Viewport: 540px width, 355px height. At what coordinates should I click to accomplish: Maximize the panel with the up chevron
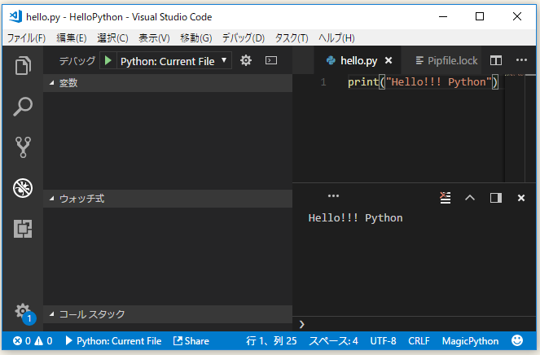pyautogui.click(x=469, y=197)
